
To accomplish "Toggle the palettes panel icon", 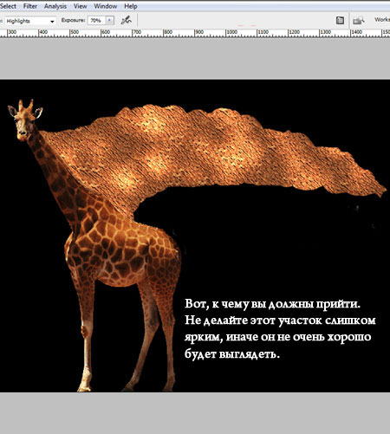I will tap(340, 20).
